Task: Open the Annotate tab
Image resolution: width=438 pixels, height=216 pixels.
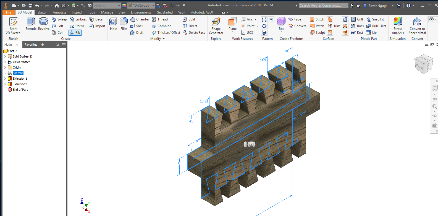Action: click(x=59, y=12)
